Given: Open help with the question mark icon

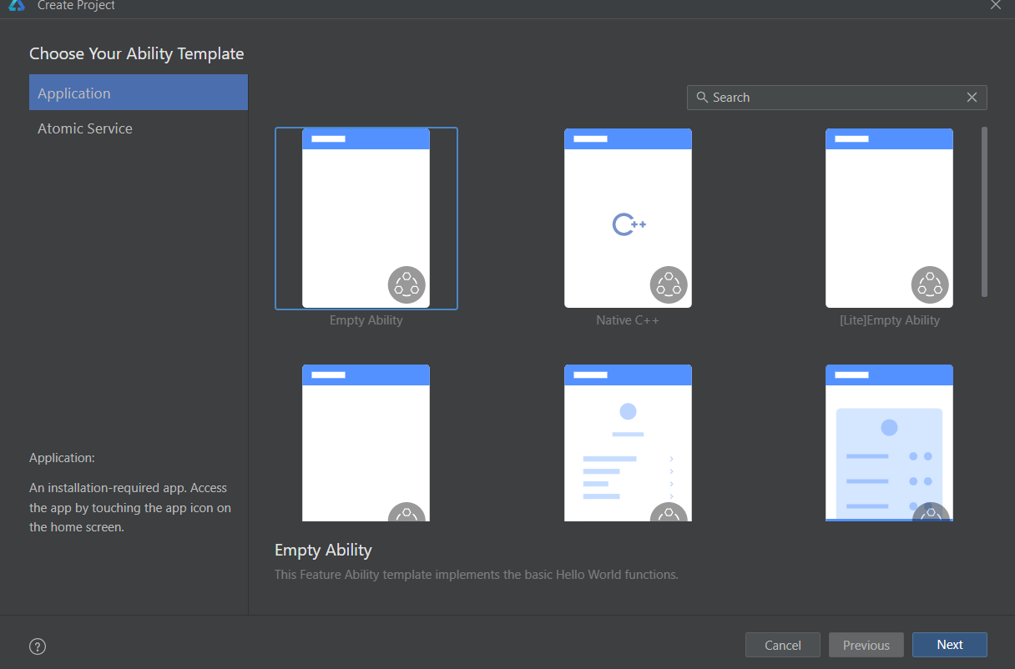Looking at the screenshot, I should click(x=38, y=646).
